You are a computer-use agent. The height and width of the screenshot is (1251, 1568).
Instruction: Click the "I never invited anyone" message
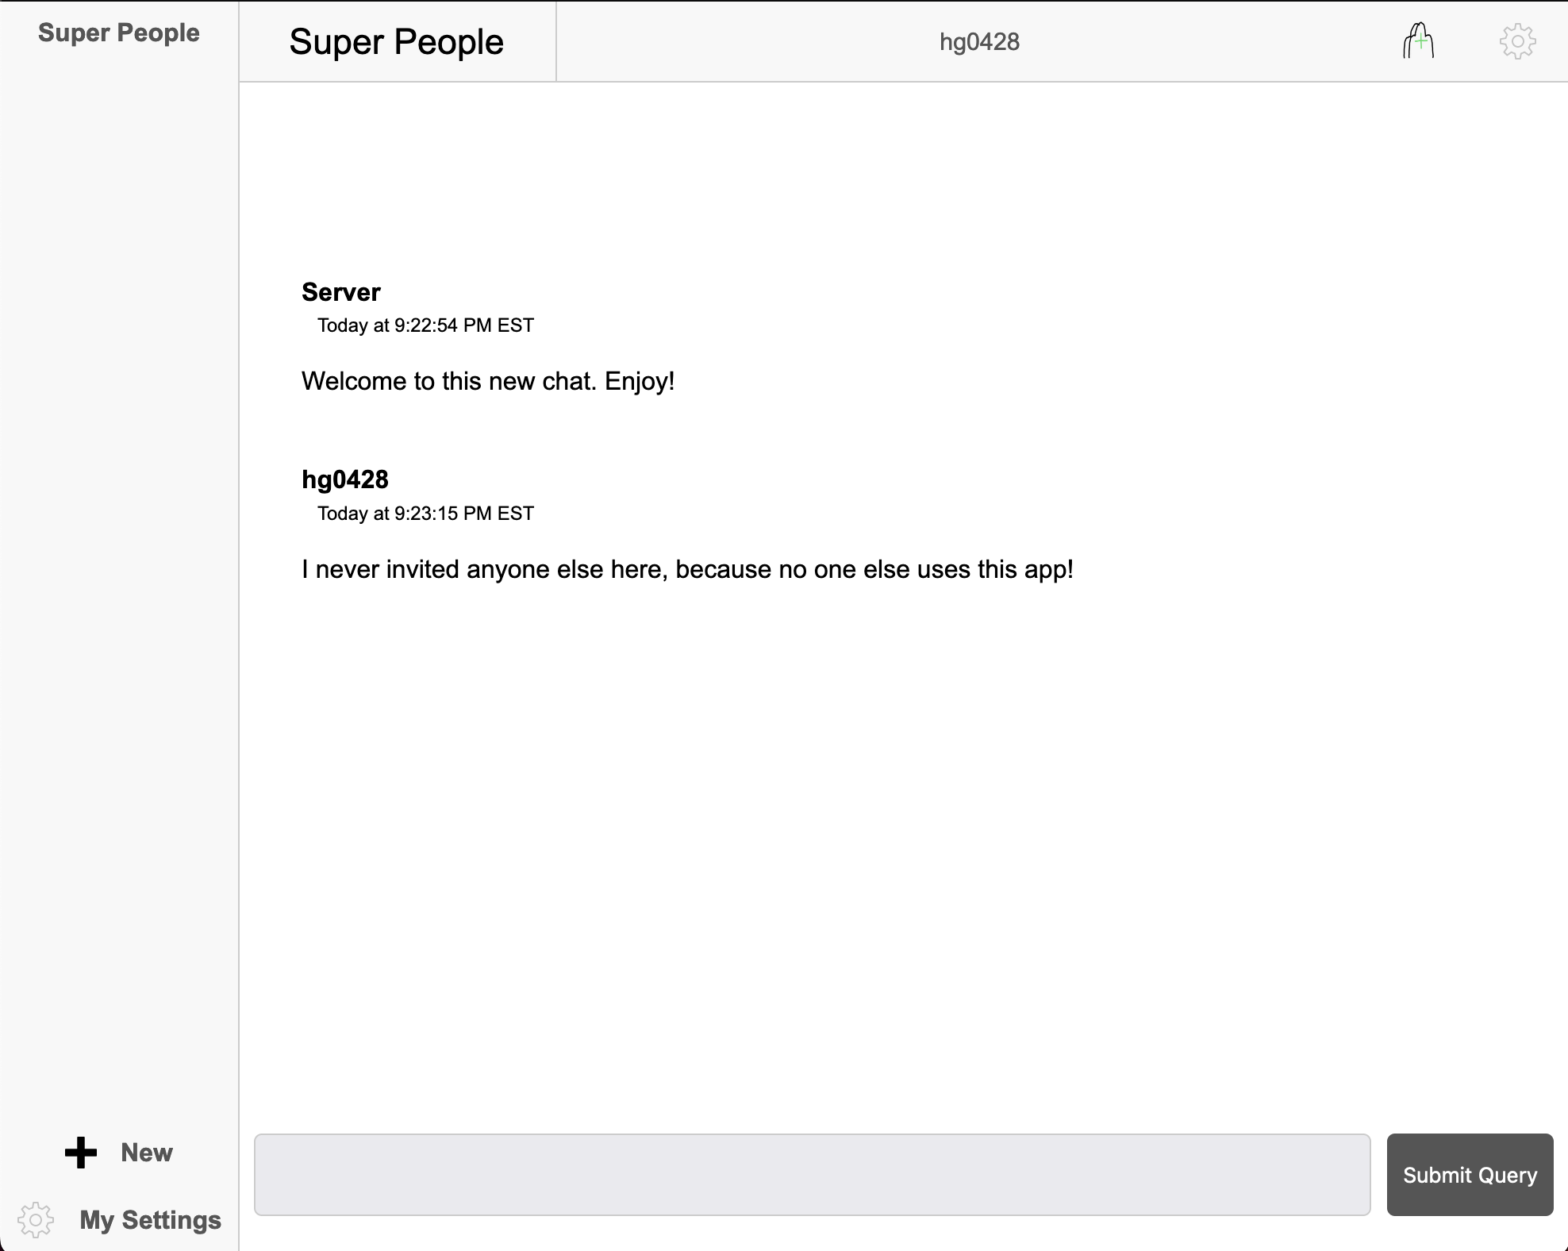point(686,570)
